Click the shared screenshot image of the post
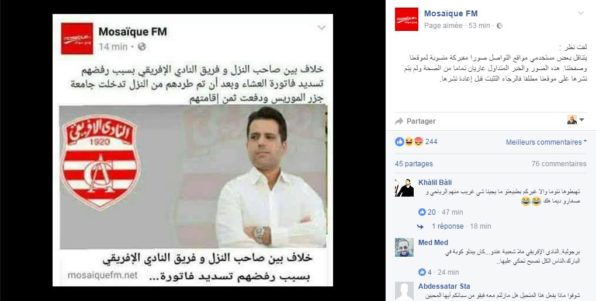This screenshot has height=301, width=596. [193, 150]
